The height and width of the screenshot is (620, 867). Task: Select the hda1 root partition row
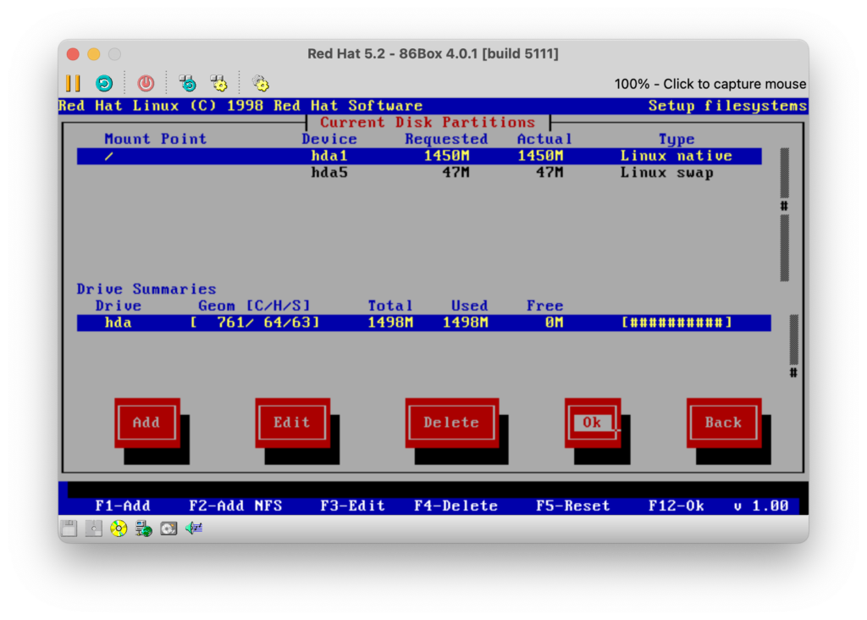click(419, 156)
